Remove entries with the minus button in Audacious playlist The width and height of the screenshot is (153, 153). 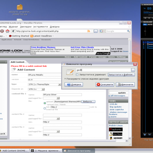tap(150, 135)
